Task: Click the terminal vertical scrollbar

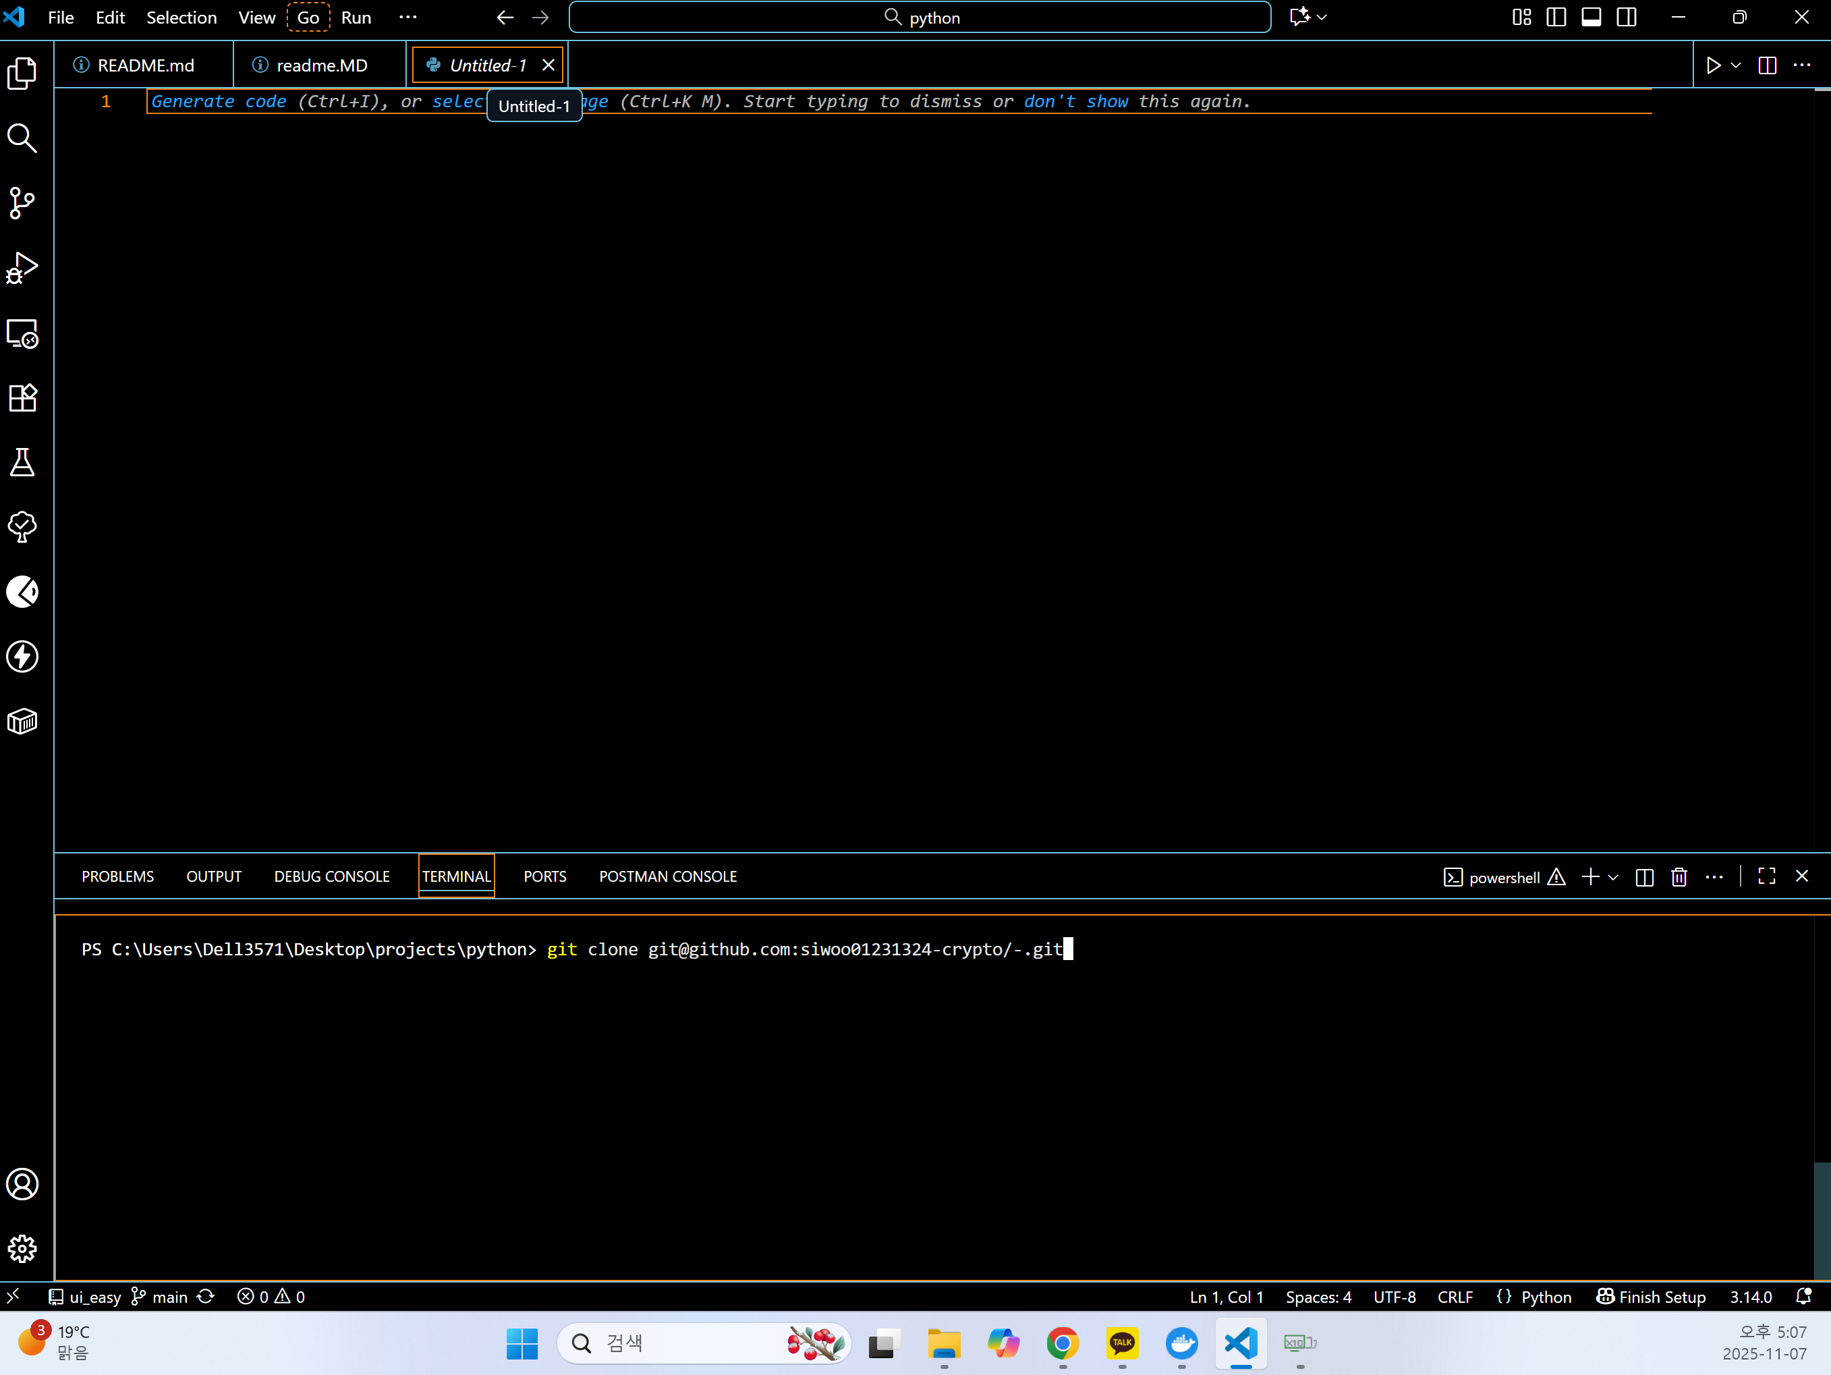Action: 1822,1221
